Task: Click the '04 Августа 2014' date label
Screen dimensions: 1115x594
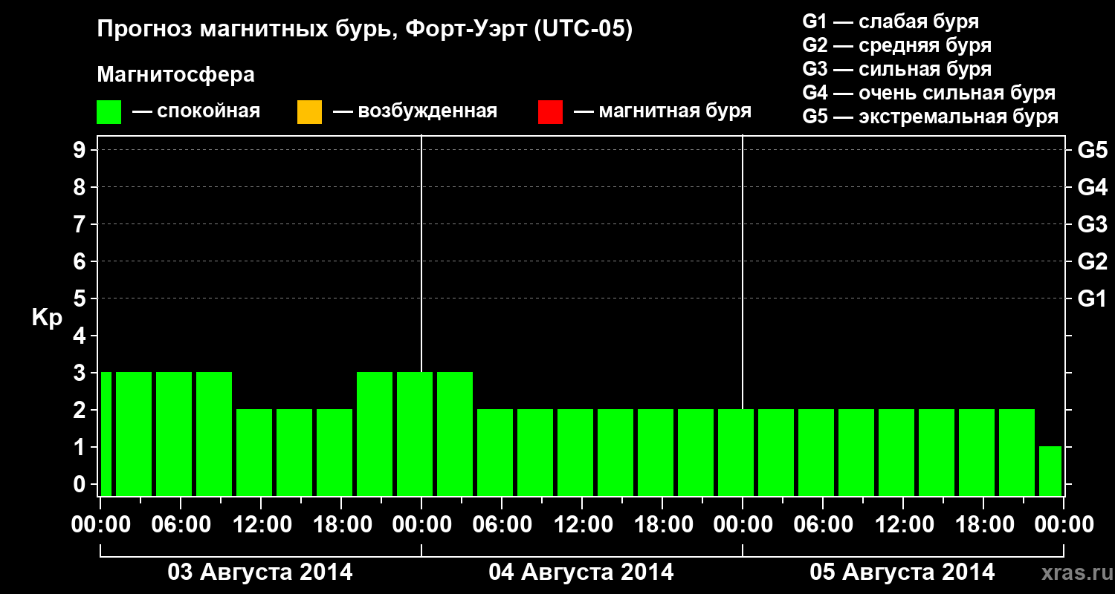Action: tap(581, 572)
